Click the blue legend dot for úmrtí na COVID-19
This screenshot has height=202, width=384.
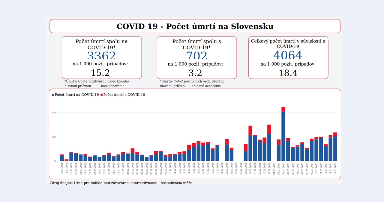click(53, 95)
